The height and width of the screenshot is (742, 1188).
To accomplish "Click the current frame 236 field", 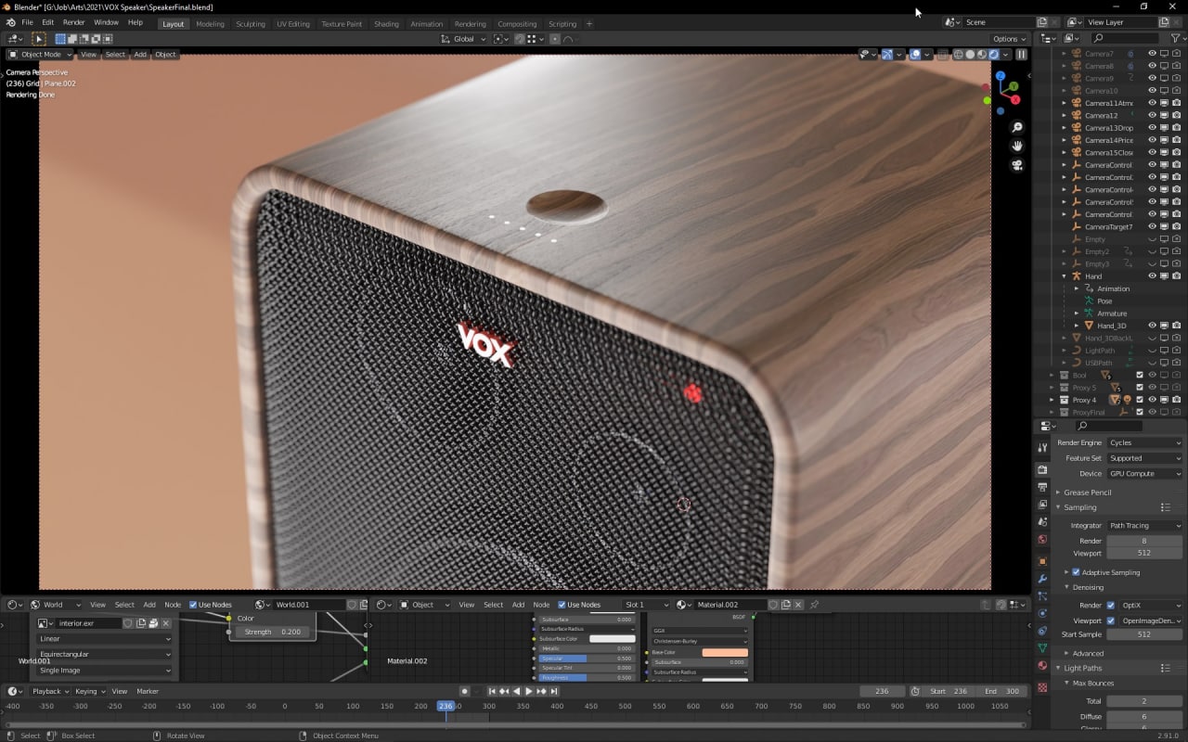I will pyautogui.click(x=882, y=691).
